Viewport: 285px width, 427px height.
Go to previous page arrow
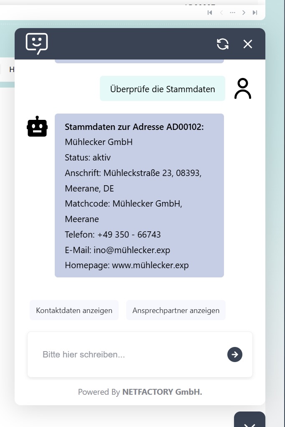point(221,13)
